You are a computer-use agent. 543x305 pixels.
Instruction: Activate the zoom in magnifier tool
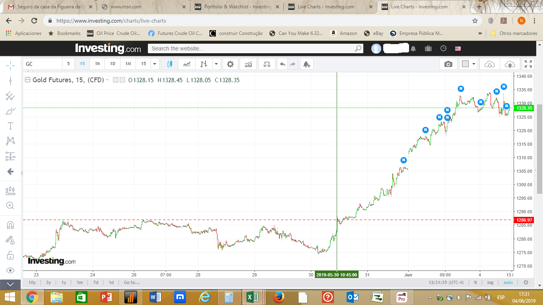click(x=10, y=206)
